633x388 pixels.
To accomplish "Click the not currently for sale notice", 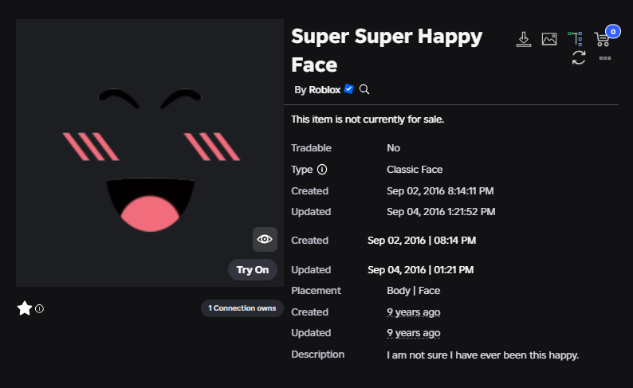I will [x=368, y=120].
